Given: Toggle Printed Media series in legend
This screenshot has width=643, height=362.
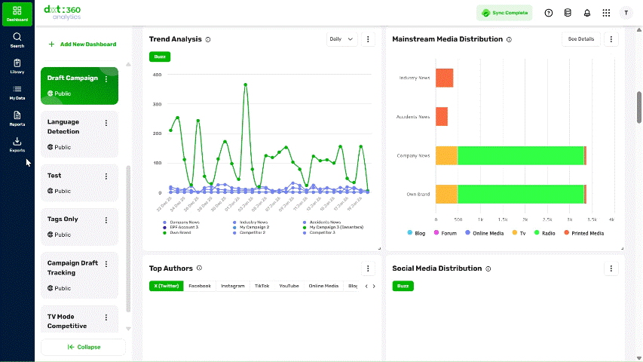Looking at the screenshot, I should (584, 233).
